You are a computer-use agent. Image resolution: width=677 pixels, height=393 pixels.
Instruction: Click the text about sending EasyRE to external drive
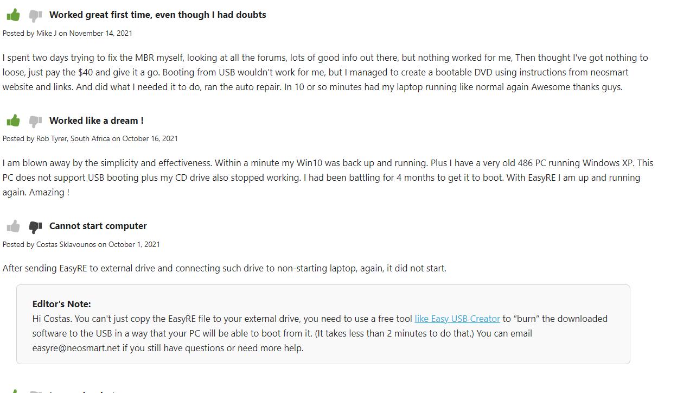(x=224, y=268)
